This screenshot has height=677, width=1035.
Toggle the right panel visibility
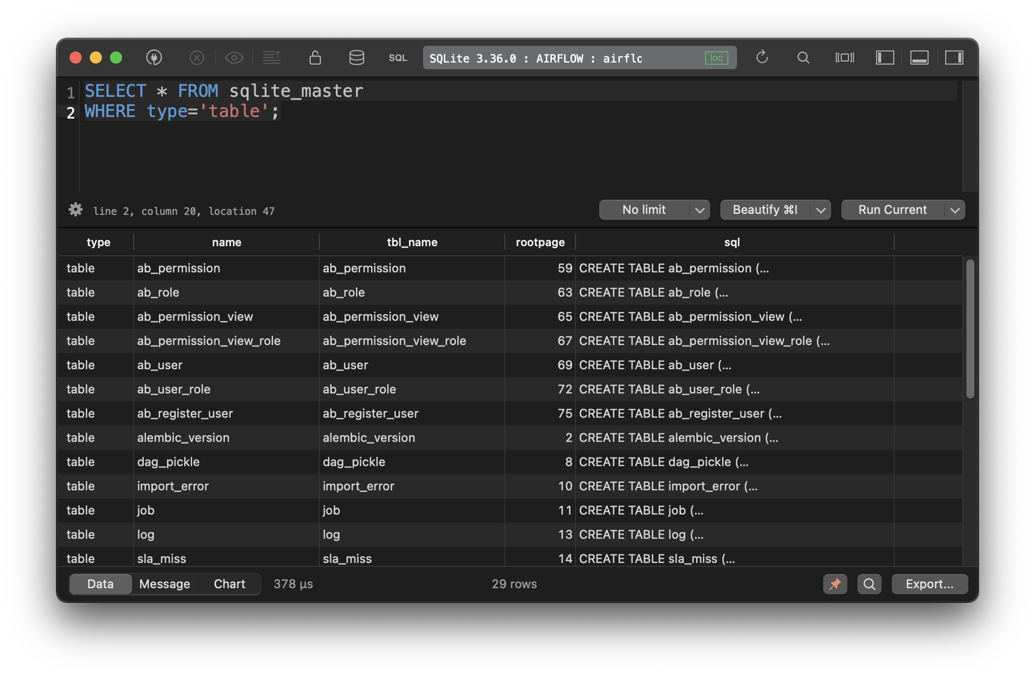[x=954, y=58]
